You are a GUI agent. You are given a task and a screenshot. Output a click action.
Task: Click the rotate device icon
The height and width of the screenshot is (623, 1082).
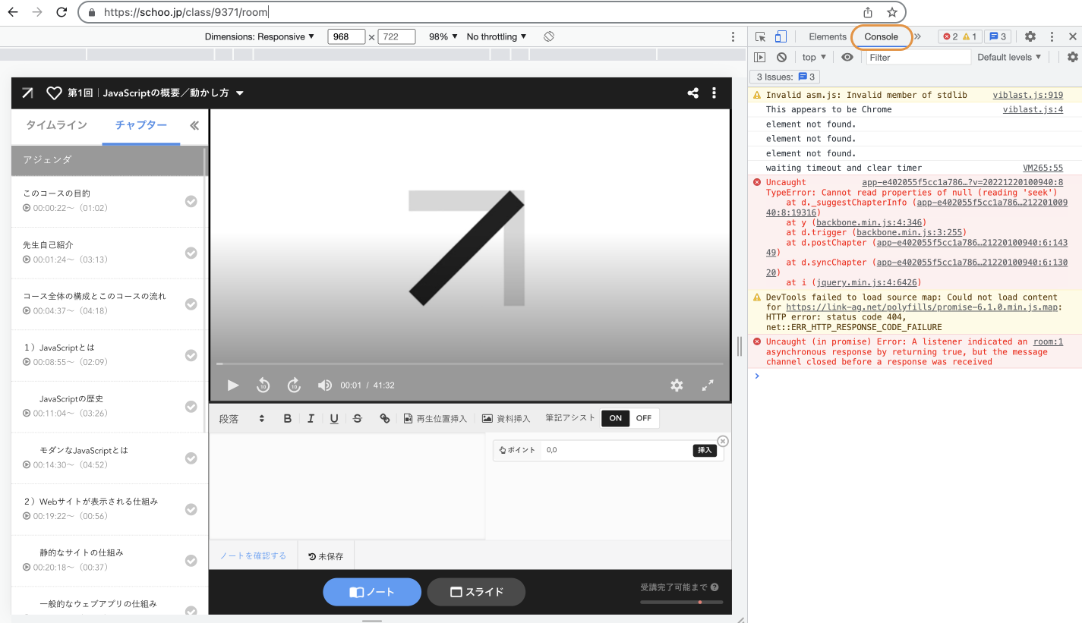click(549, 36)
